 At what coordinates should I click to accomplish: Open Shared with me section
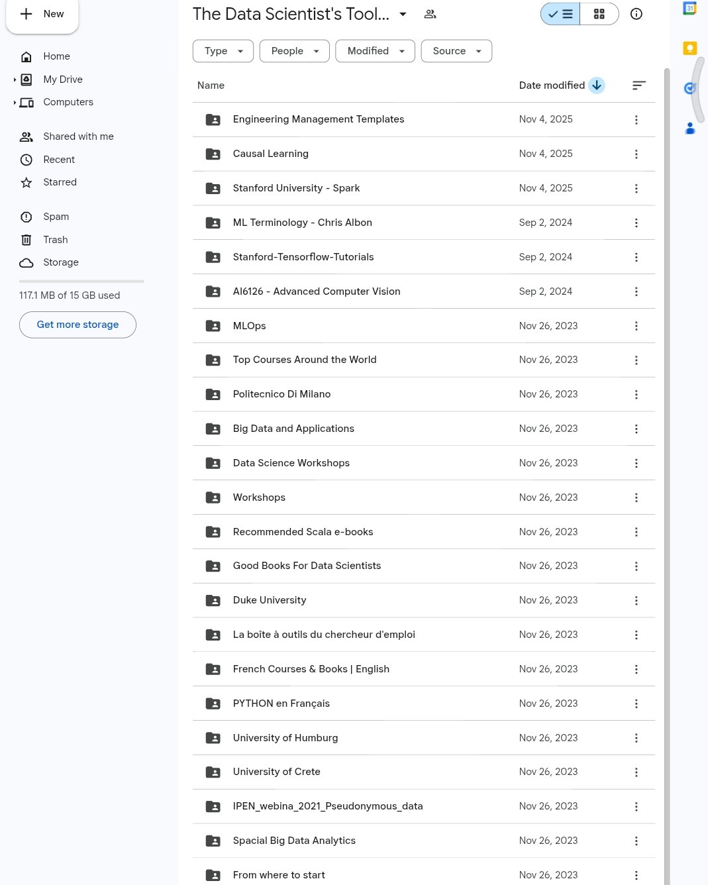pos(78,136)
